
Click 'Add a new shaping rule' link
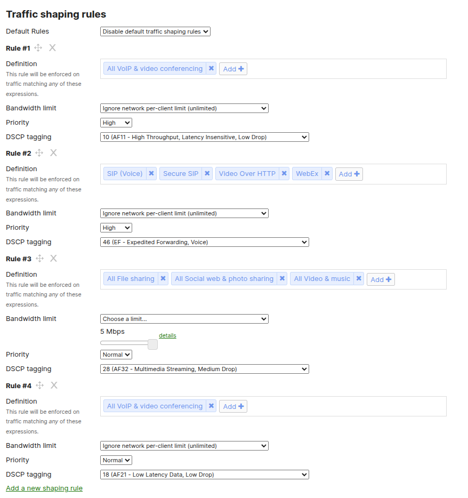point(44,488)
